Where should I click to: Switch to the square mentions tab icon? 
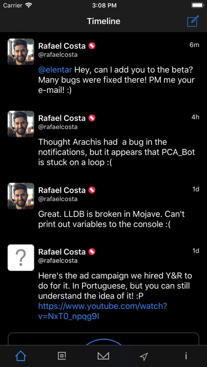pyautogui.click(x=62, y=356)
